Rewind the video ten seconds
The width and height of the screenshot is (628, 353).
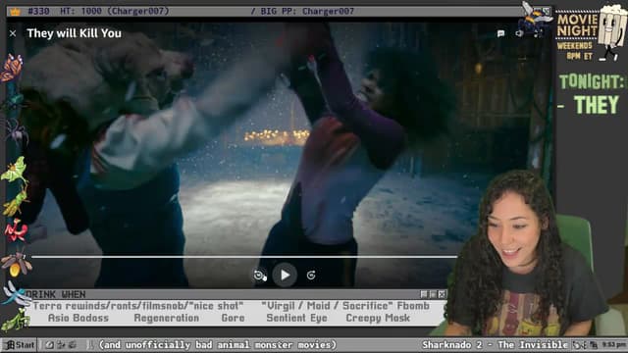pos(259,275)
